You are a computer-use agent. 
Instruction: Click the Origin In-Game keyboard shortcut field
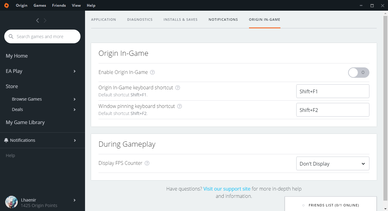tap(333, 91)
